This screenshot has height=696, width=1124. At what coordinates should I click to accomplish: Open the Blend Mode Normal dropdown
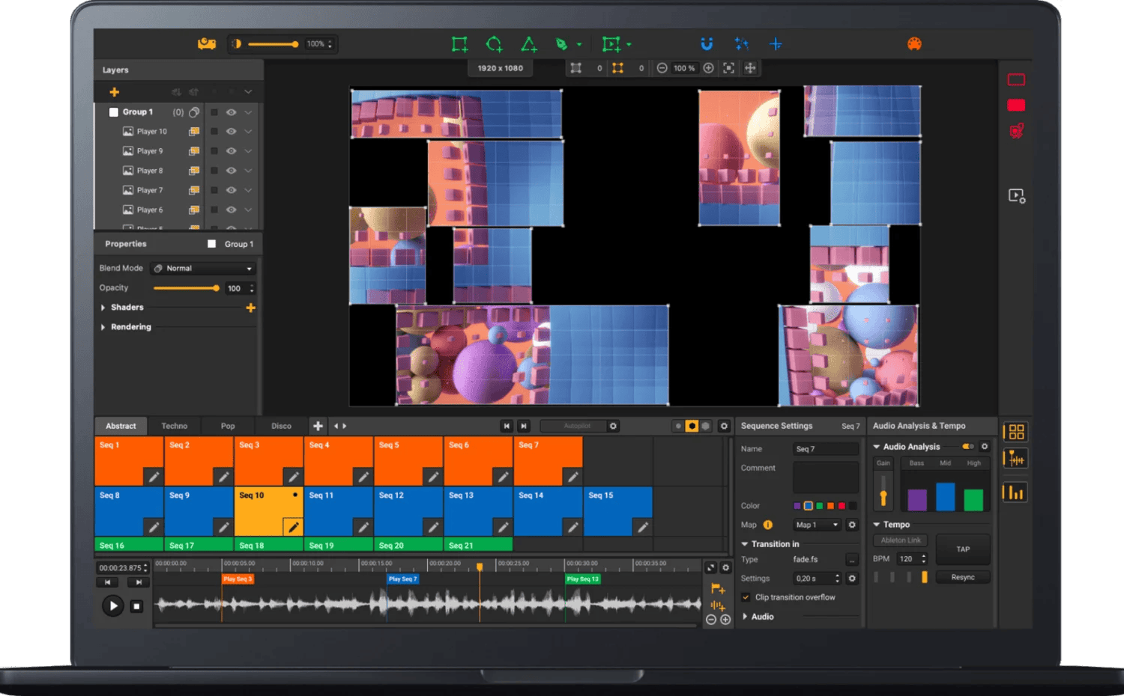pyautogui.click(x=204, y=268)
